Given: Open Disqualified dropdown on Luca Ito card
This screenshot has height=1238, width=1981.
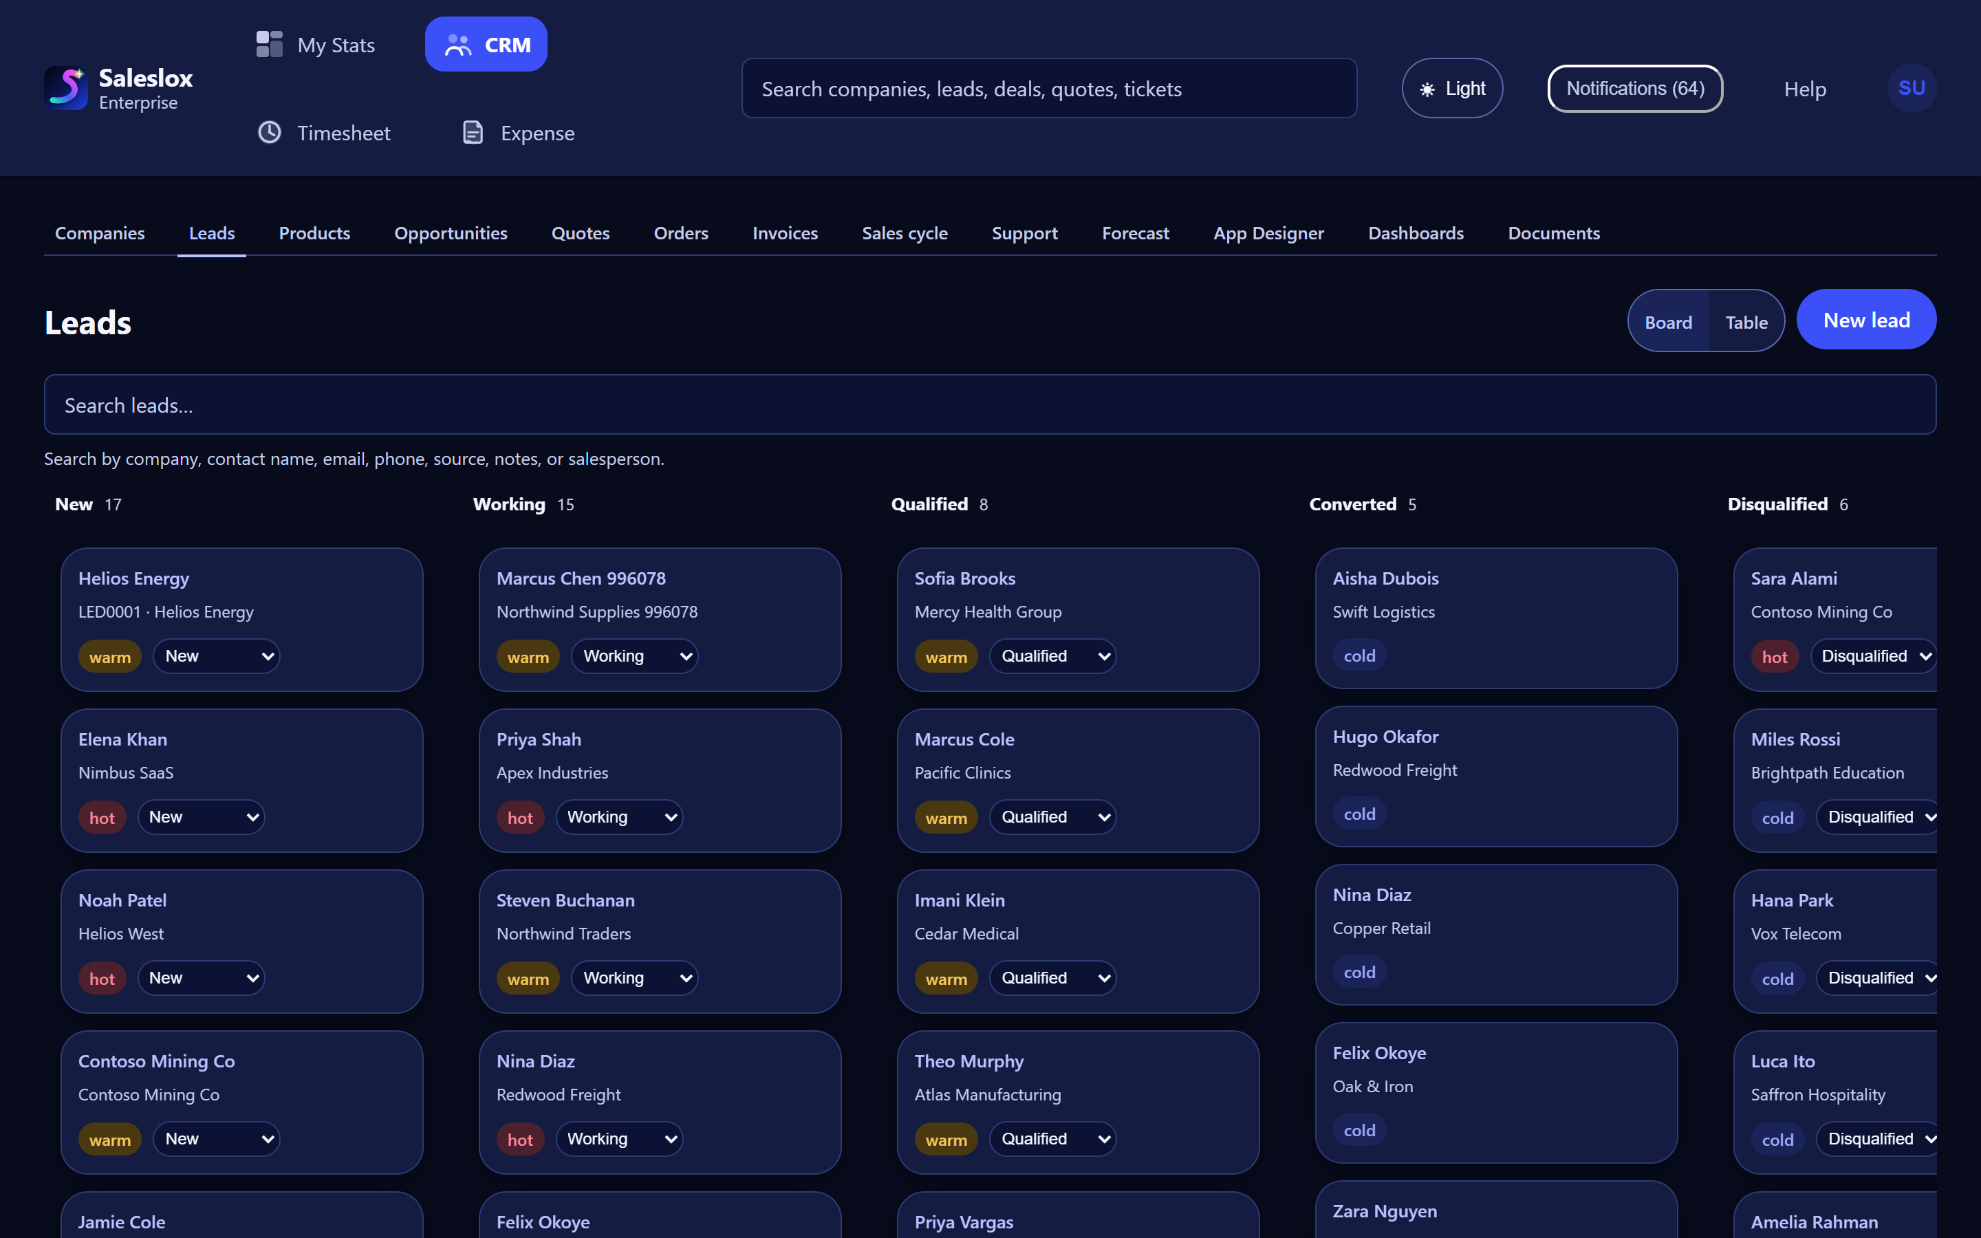Looking at the screenshot, I should [1877, 1139].
